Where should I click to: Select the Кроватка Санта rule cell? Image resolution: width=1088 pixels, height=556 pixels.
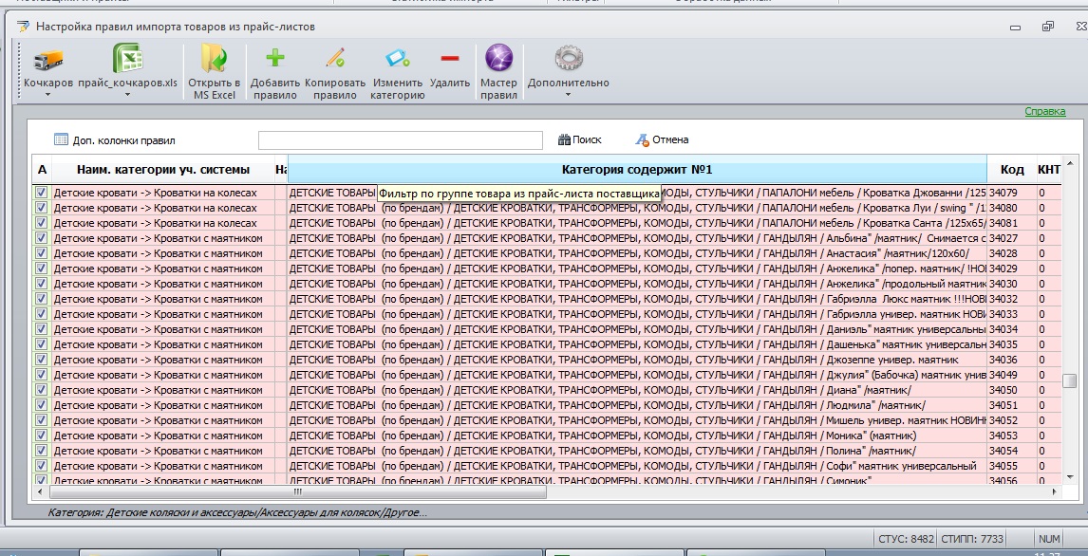637,223
